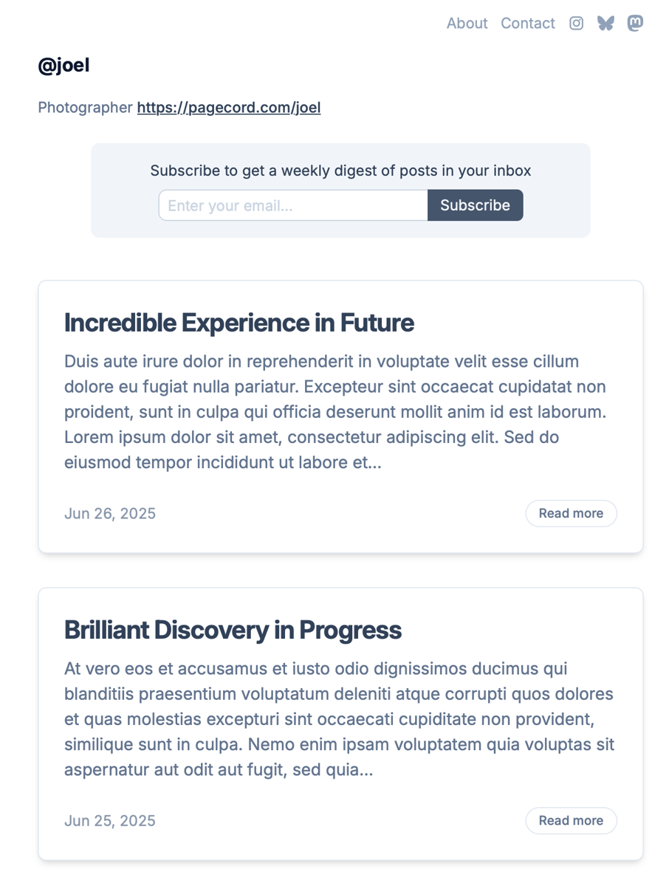Viewport: 669px width, 886px height.
Task: Click the @joel blog title
Action: [64, 66]
